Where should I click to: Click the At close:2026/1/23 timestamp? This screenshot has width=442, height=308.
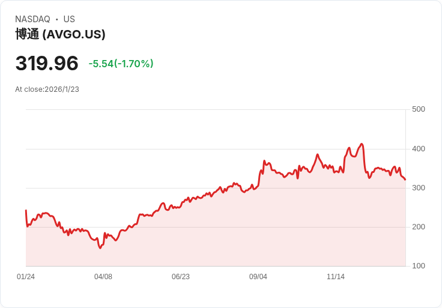[47, 89]
